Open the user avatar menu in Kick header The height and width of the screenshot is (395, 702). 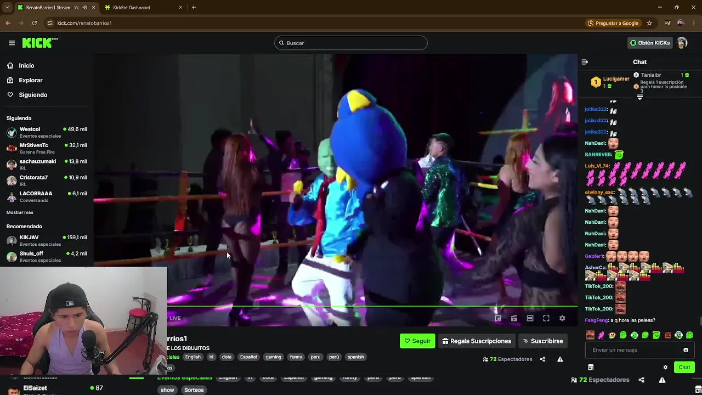682,43
